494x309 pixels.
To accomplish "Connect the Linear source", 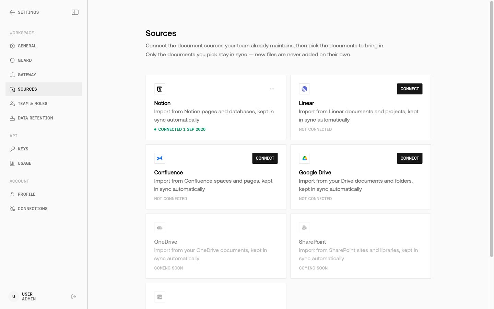I will click(x=410, y=89).
